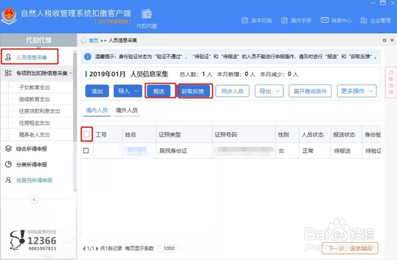Click the sidebar 代扣代缴 header
Image resolution: width=397 pixels, height=260 pixels.
(x=39, y=40)
